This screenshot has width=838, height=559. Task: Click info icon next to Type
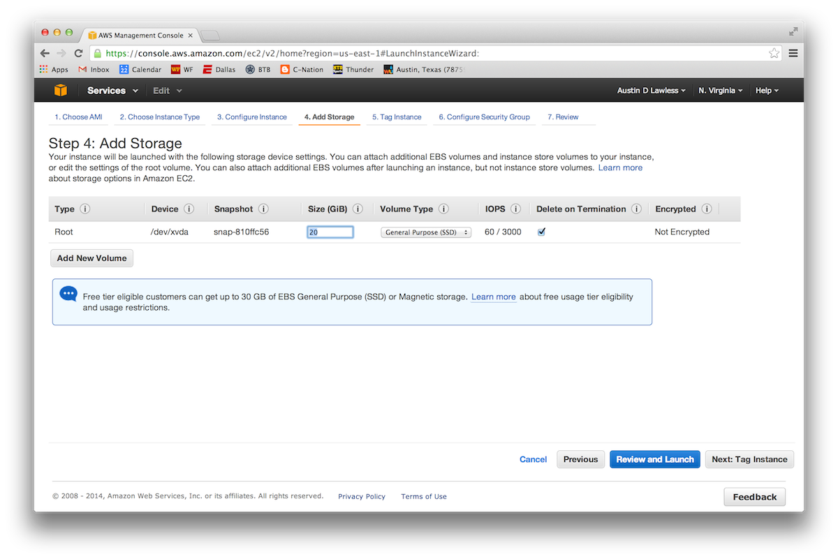pyautogui.click(x=85, y=209)
